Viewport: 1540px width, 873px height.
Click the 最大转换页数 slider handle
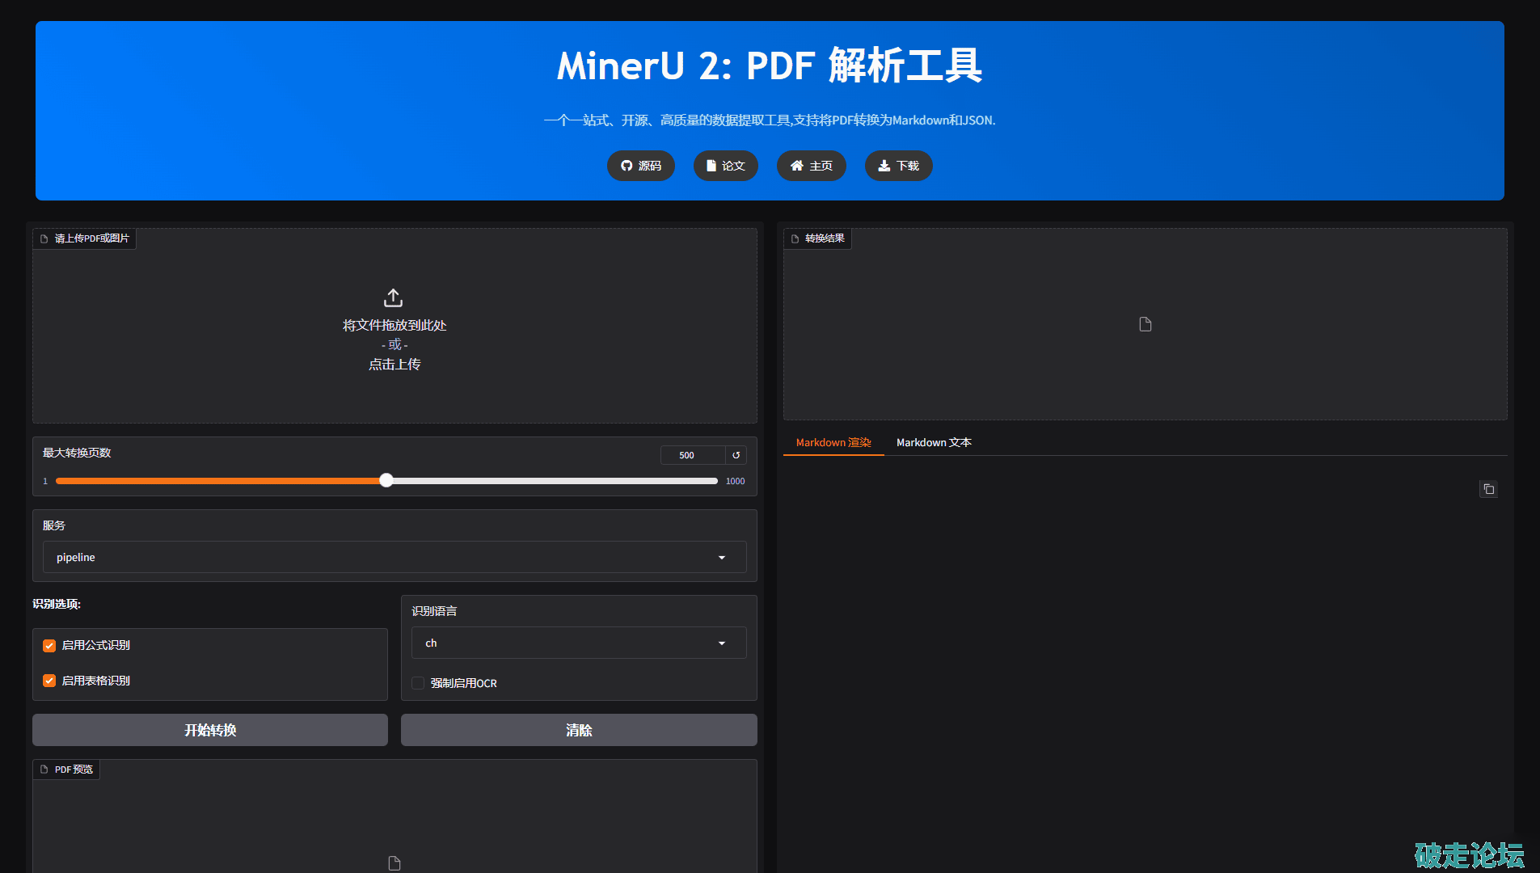386,481
